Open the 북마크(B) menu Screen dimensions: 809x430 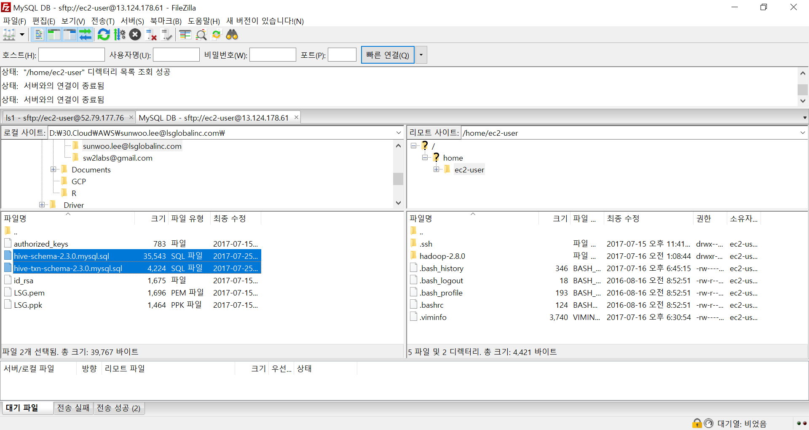coord(166,21)
